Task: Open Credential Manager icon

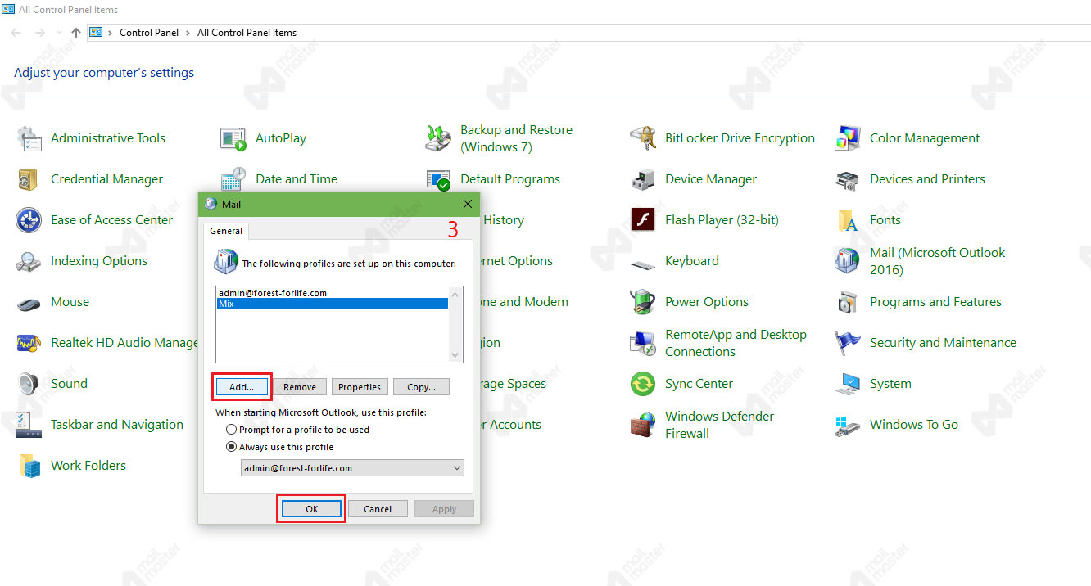Action: [29, 179]
